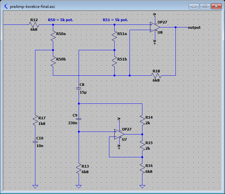Image resolution: width=225 pixels, height=194 pixels.
Task: Select capacitor C10 symbol
Action: point(35,142)
